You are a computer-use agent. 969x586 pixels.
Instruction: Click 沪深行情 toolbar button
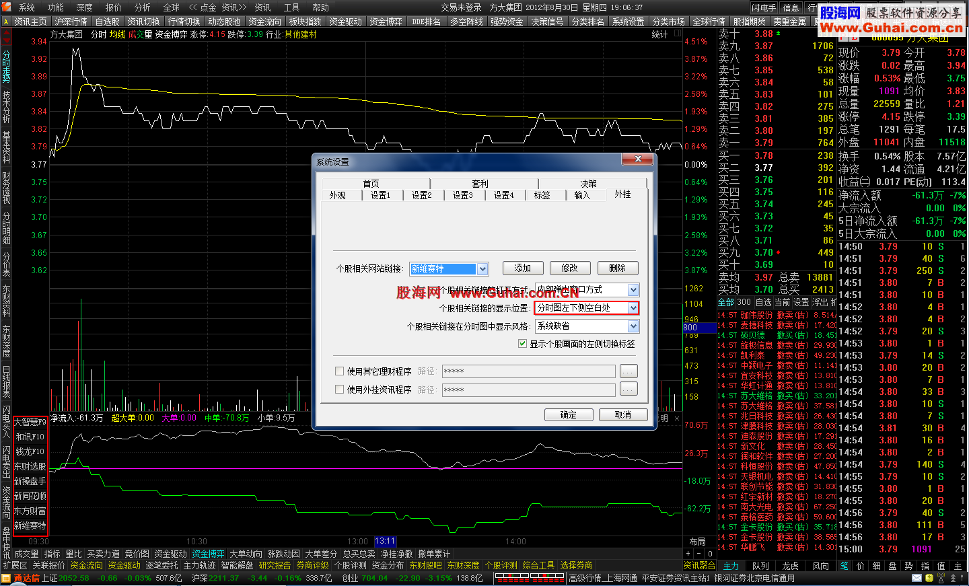click(x=71, y=22)
